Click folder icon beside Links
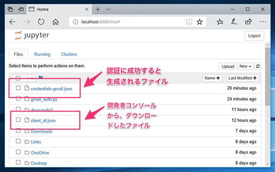Viewport: 275px width, 172px height. [x=27, y=141]
